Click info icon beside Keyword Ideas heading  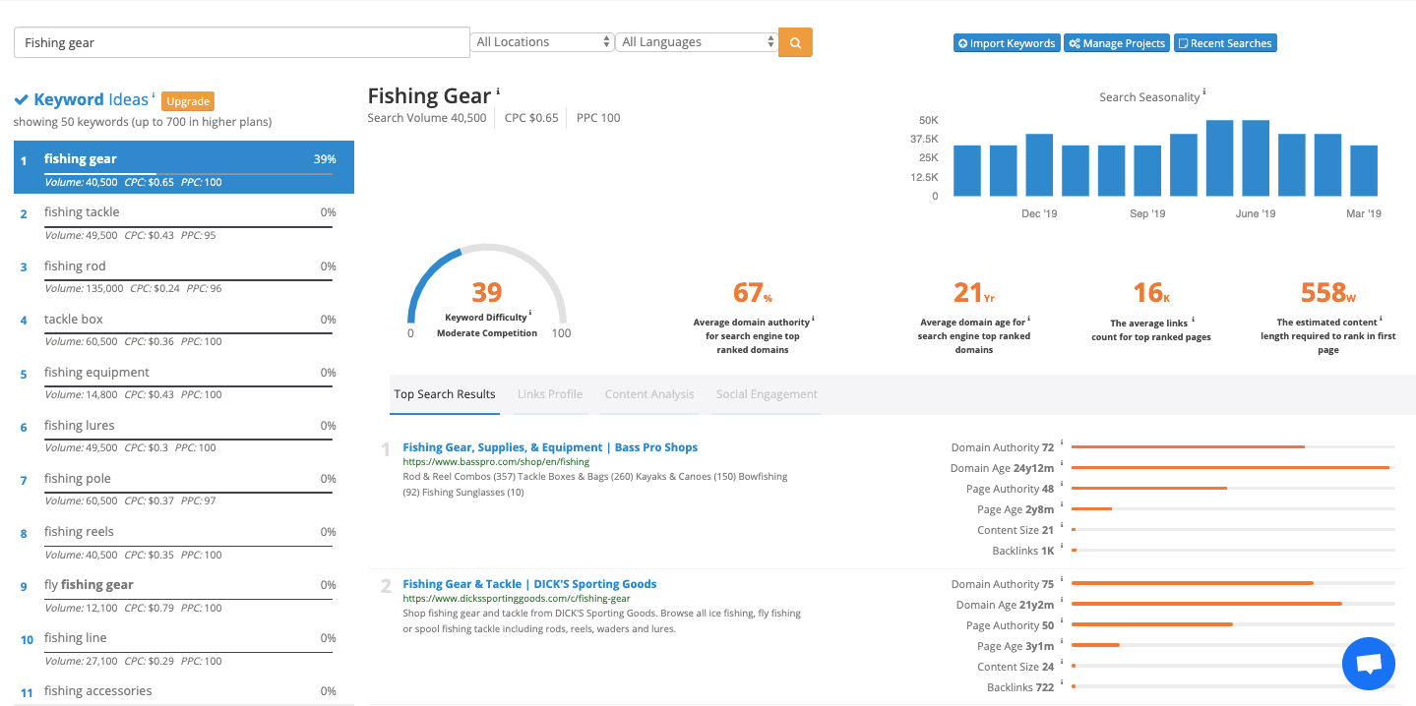(154, 95)
